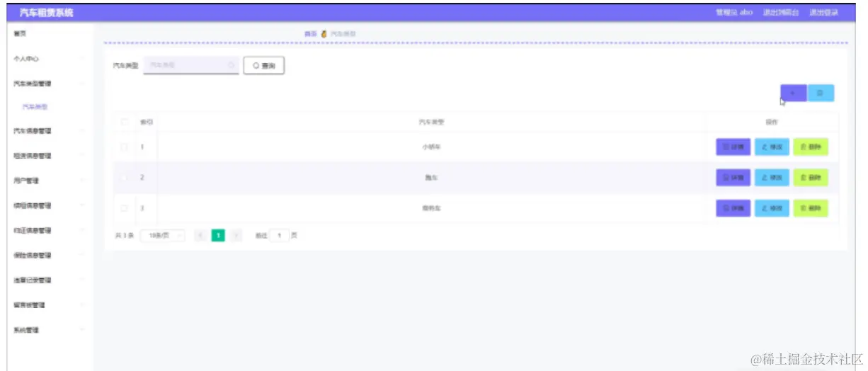Click the blue batch delete icon button
Viewport: 868px width, 371px height.
(x=821, y=93)
